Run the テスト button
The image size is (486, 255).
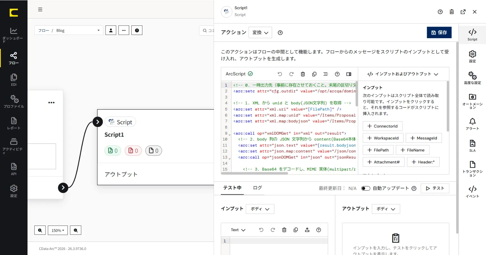click(x=435, y=188)
